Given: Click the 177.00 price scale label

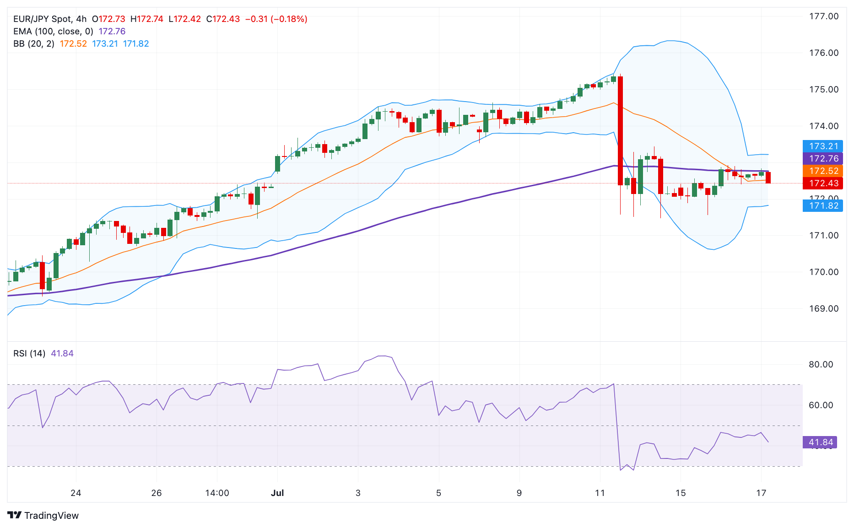Looking at the screenshot, I should coord(824,16).
